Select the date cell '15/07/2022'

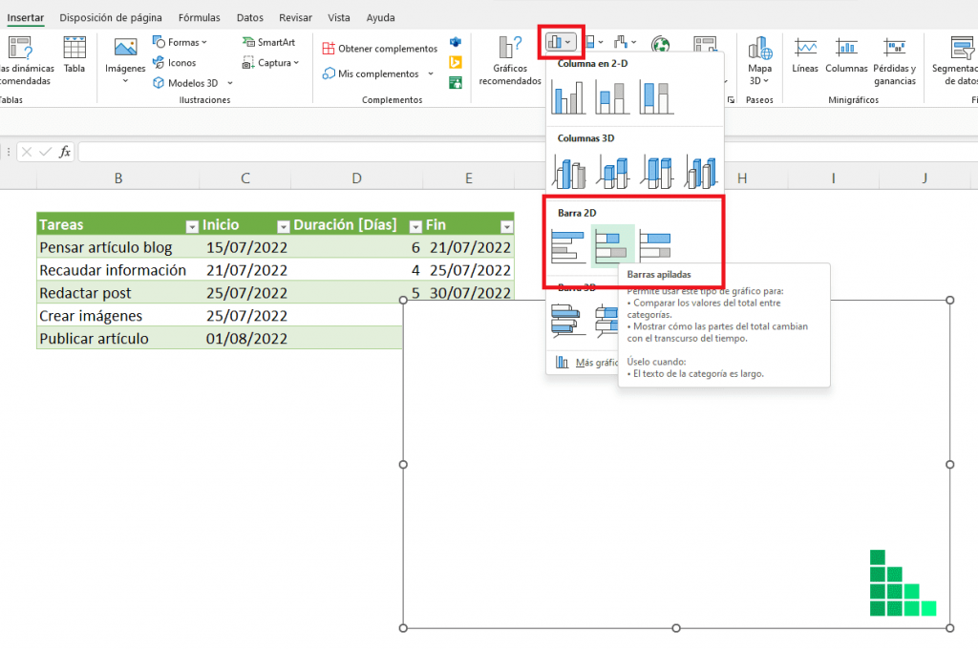245,247
